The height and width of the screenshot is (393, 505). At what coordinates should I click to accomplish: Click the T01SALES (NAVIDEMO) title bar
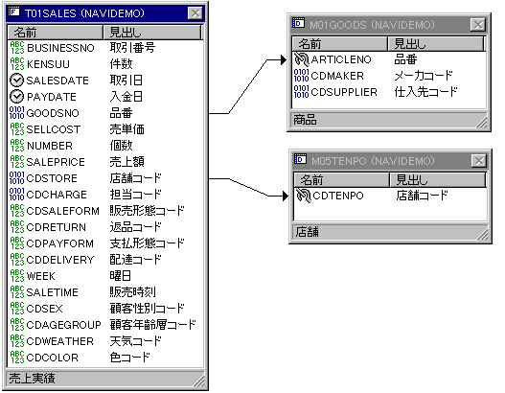point(105,13)
